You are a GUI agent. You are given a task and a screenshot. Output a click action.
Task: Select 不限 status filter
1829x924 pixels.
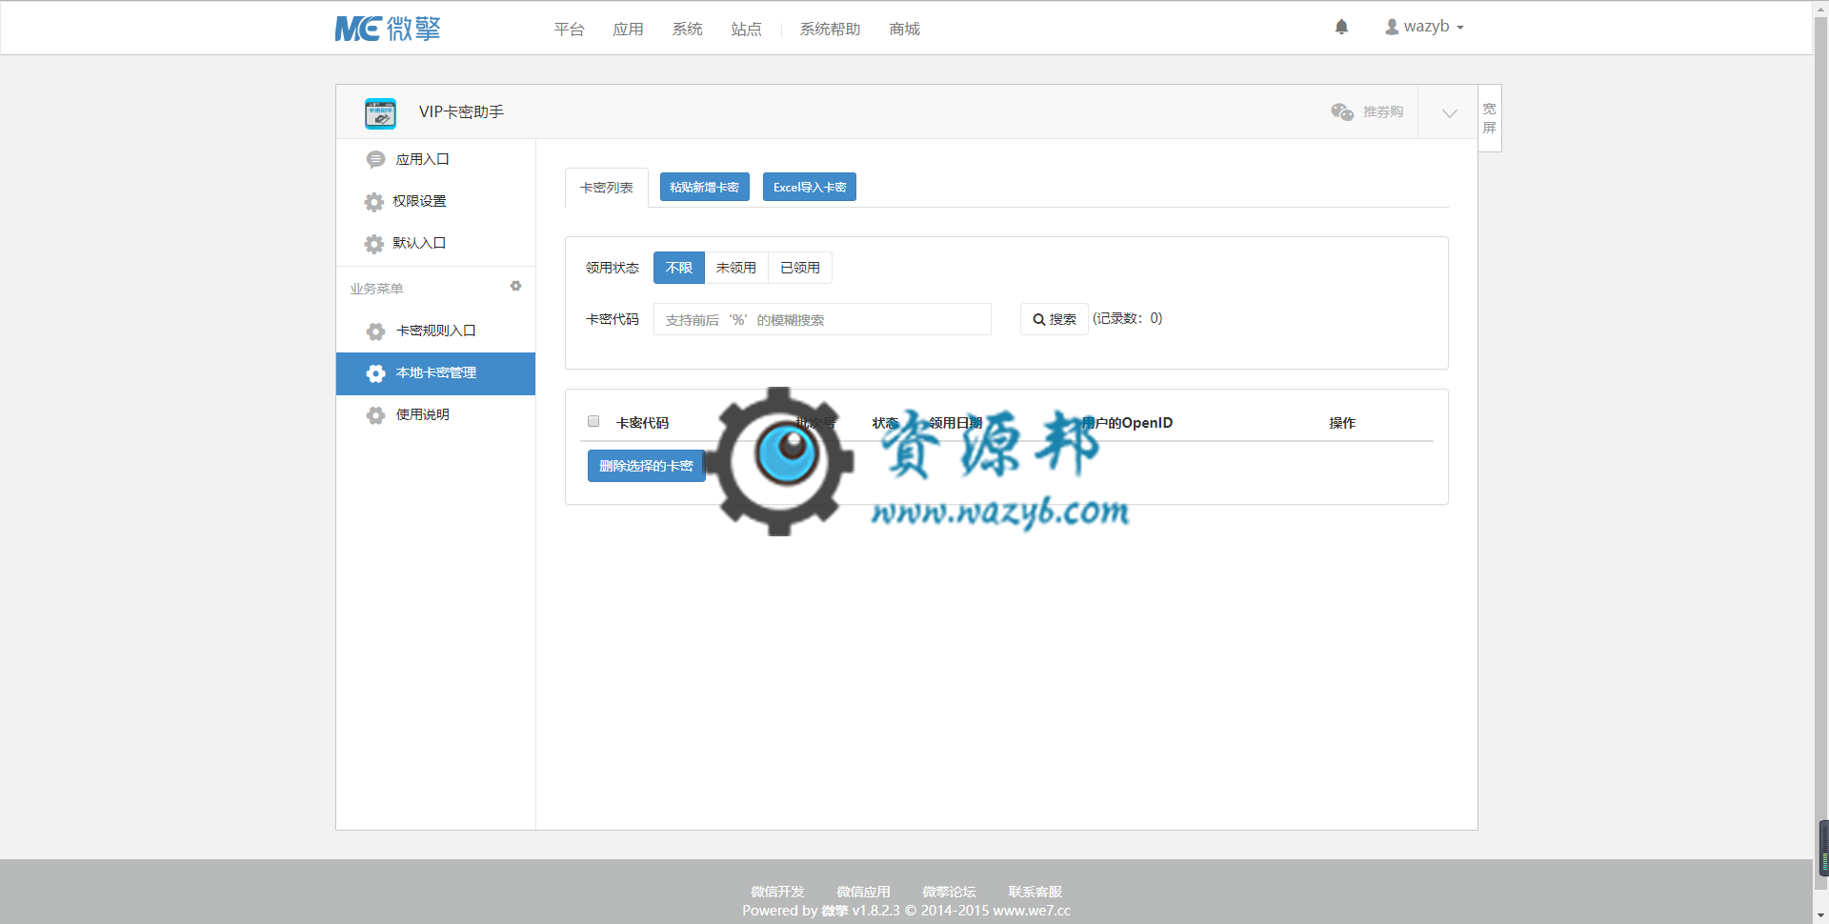[679, 268]
